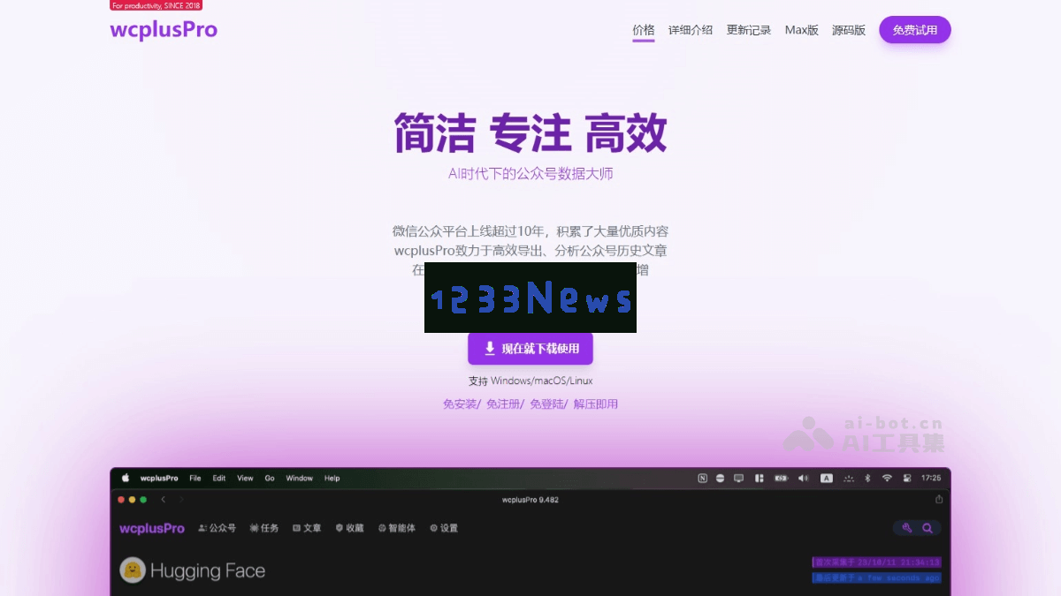Click the 免费试用 button

[x=915, y=30]
